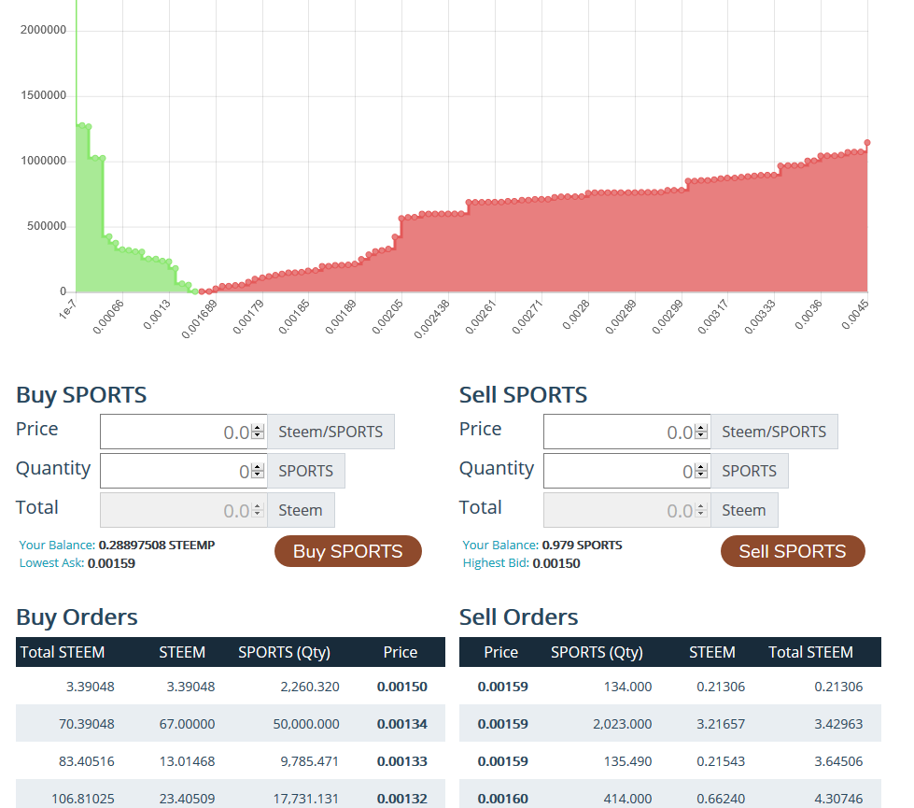914x808 pixels.
Task: Click the Buy Price spinner up arrow
Action: (258, 428)
